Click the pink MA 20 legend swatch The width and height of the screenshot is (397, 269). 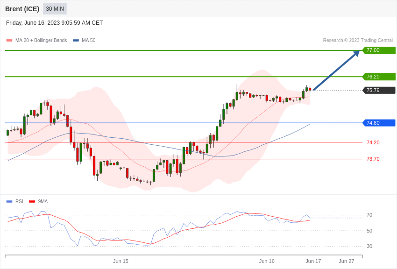click(x=9, y=41)
